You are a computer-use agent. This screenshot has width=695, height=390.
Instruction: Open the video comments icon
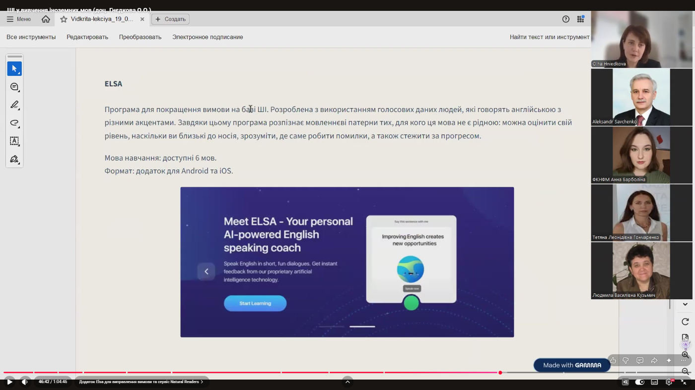click(x=640, y=360)
